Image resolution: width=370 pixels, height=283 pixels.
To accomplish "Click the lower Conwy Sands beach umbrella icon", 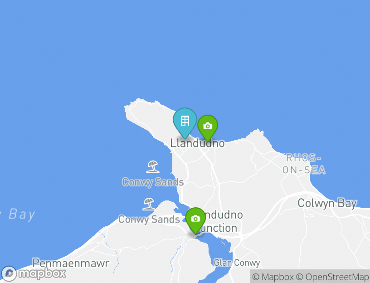I will 149,204.
